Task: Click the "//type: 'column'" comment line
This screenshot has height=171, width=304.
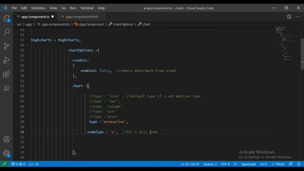Action: pyautogui.click(x=105, y=106)
